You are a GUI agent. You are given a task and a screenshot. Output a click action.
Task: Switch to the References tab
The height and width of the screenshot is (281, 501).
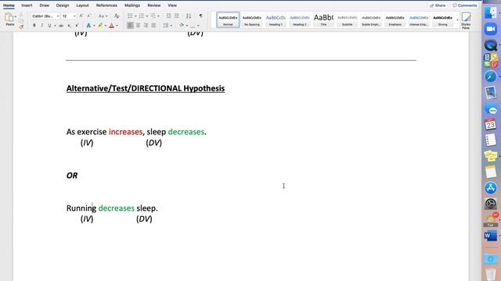click(x=106, y=5)
